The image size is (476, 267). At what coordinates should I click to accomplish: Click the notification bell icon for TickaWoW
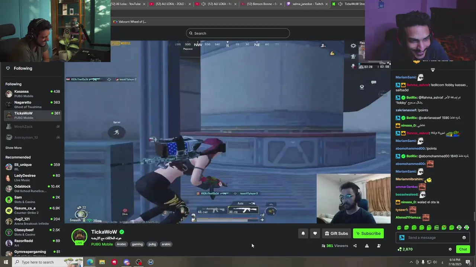pyautogui.click(x=303, y=233)
